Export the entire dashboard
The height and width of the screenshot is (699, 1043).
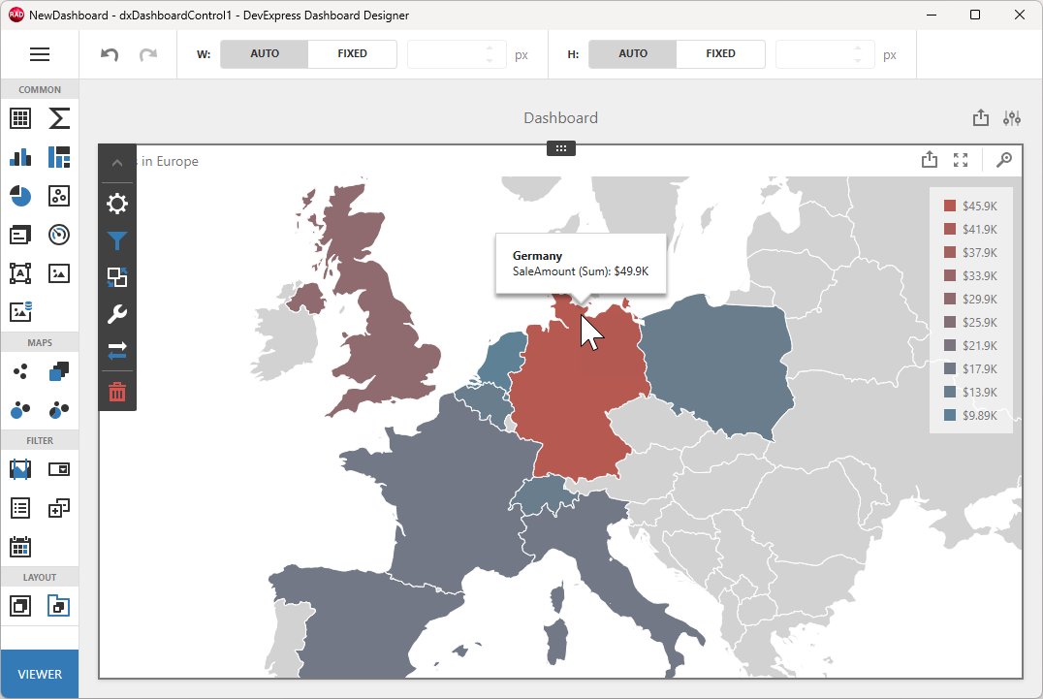980,117
